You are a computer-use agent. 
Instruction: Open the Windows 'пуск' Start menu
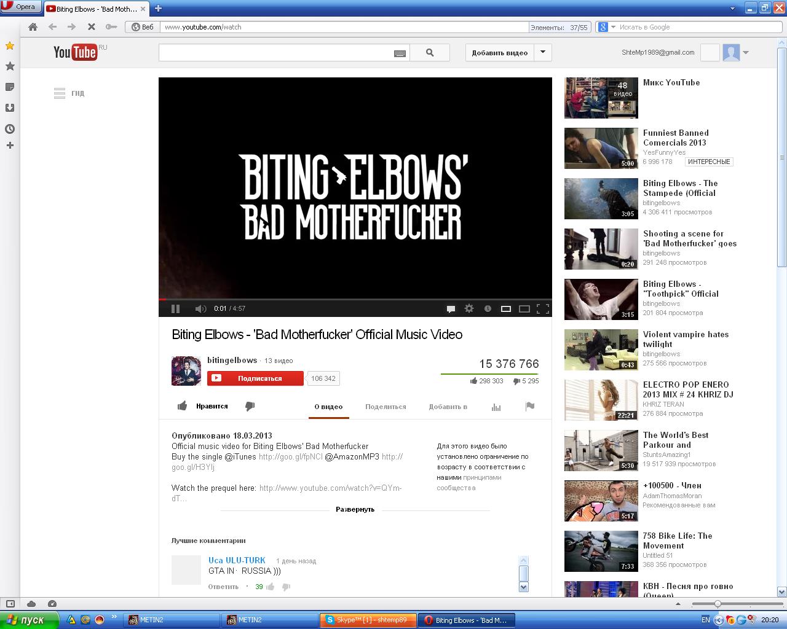29,620
